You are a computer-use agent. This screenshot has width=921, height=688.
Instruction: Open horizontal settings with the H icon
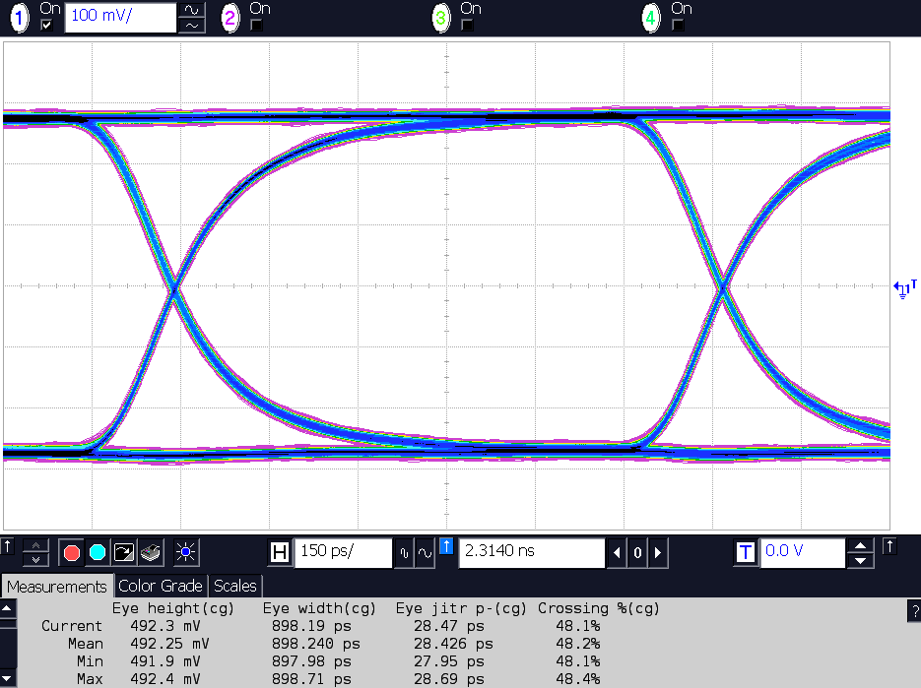pyautogui.click(x=279, y=553)
